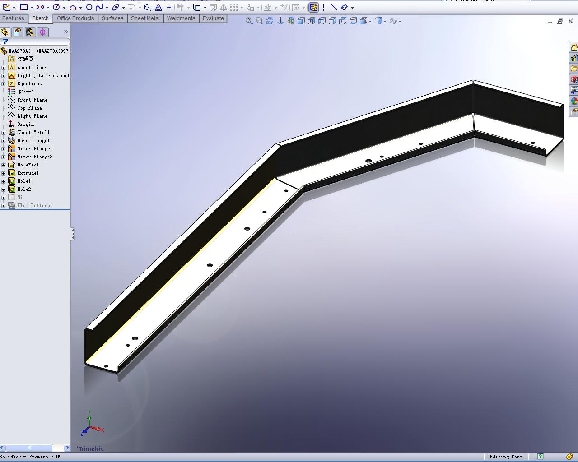Click the tree panel horizontal scrollbar
The image size is (578, 462).
coord(30,448)
